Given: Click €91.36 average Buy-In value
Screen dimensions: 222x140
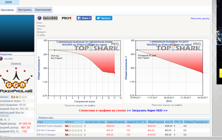Looking at the screenshot, I should pyautogui.click(x=24, y=109).
